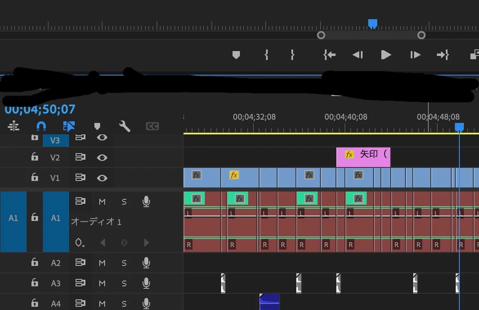Toggle A1 track targeting
This screenshot has height=310, width=479.
56,221
